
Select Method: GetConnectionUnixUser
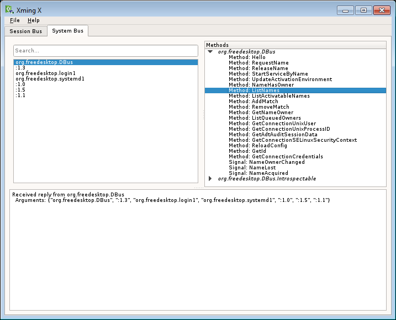pos(272,124)
